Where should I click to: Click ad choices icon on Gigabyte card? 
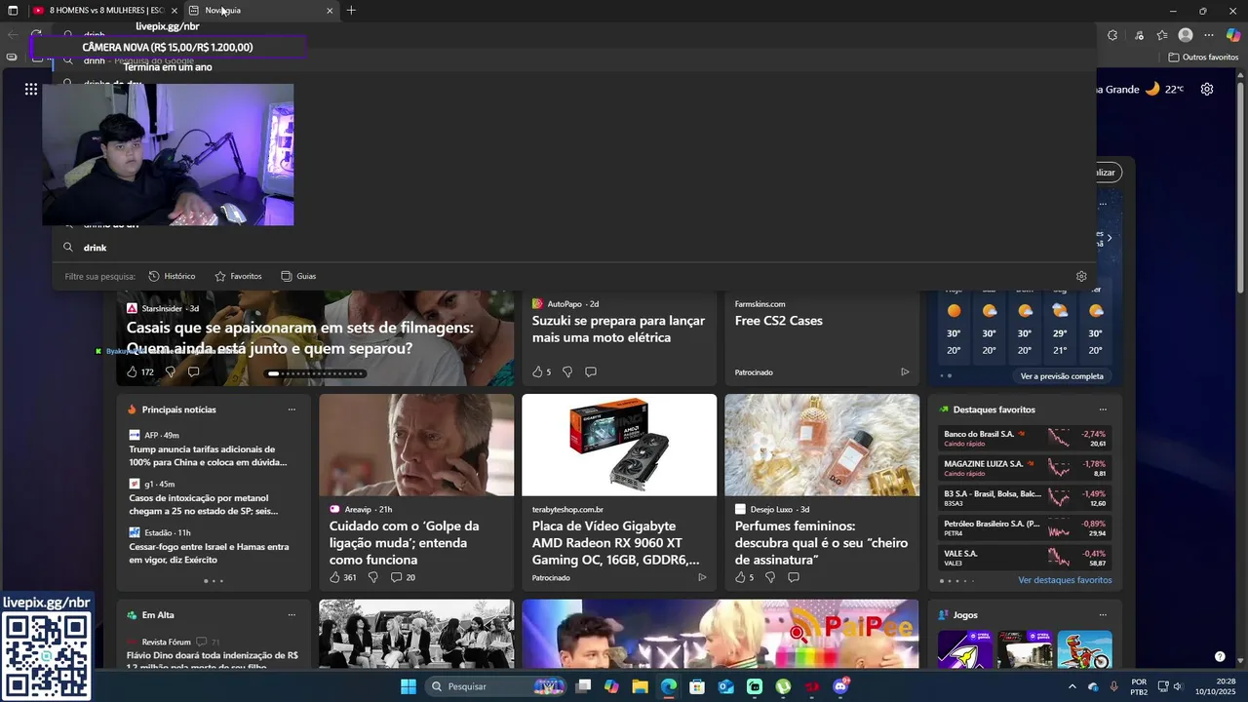pyautogui.click(x=702, y=577)
